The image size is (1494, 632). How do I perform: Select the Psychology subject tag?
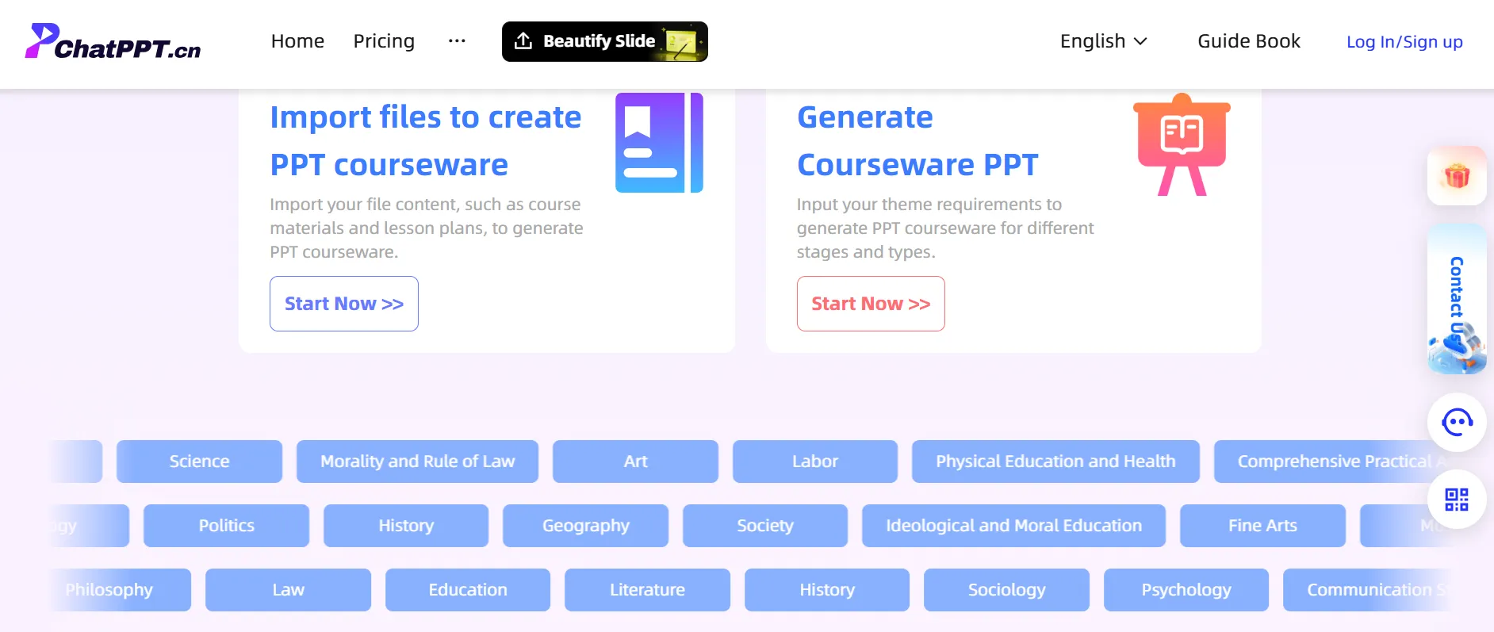point(1186,590)
